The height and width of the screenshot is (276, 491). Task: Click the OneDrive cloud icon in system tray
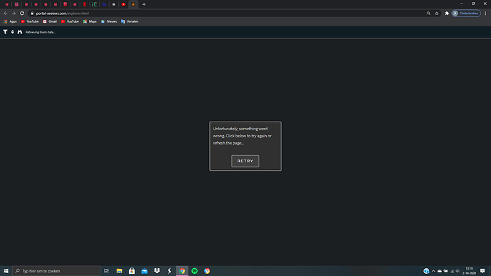440,271
